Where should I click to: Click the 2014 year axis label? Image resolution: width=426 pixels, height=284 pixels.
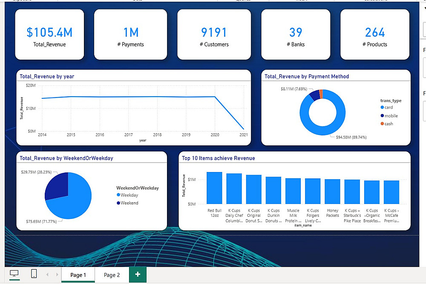[x=42, y=135]
